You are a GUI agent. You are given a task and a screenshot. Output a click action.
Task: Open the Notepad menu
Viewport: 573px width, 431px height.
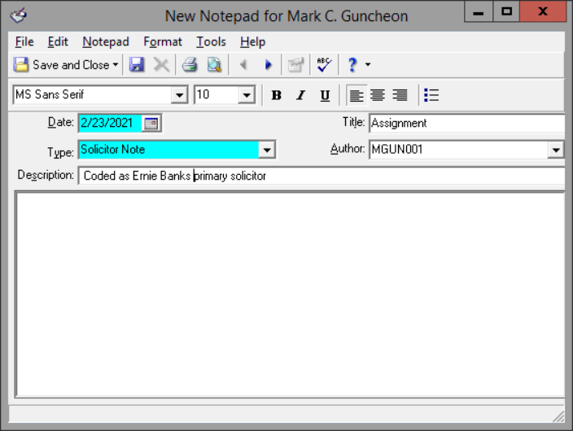(106, 42)
